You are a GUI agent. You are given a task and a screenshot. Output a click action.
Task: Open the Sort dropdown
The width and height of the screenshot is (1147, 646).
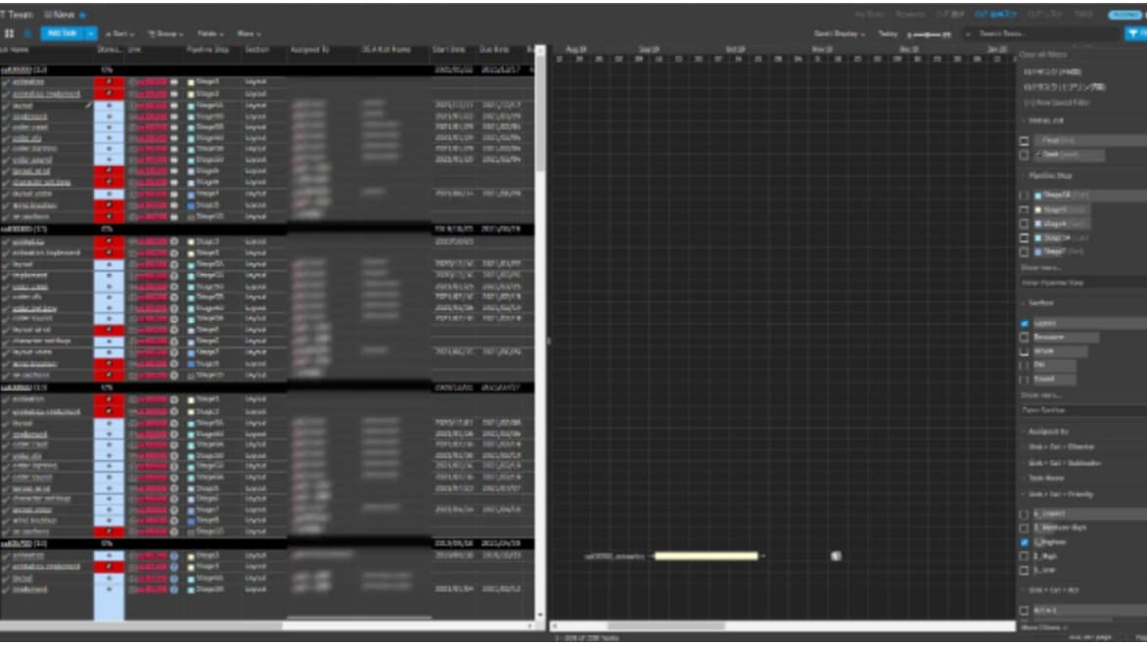coord(119,33)
